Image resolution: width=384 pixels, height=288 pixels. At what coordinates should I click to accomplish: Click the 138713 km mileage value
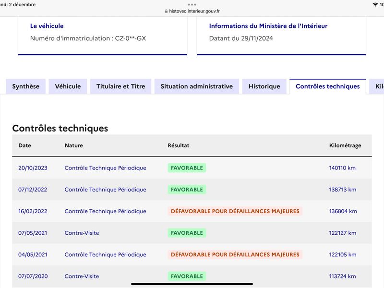click(x=343, y=190)
